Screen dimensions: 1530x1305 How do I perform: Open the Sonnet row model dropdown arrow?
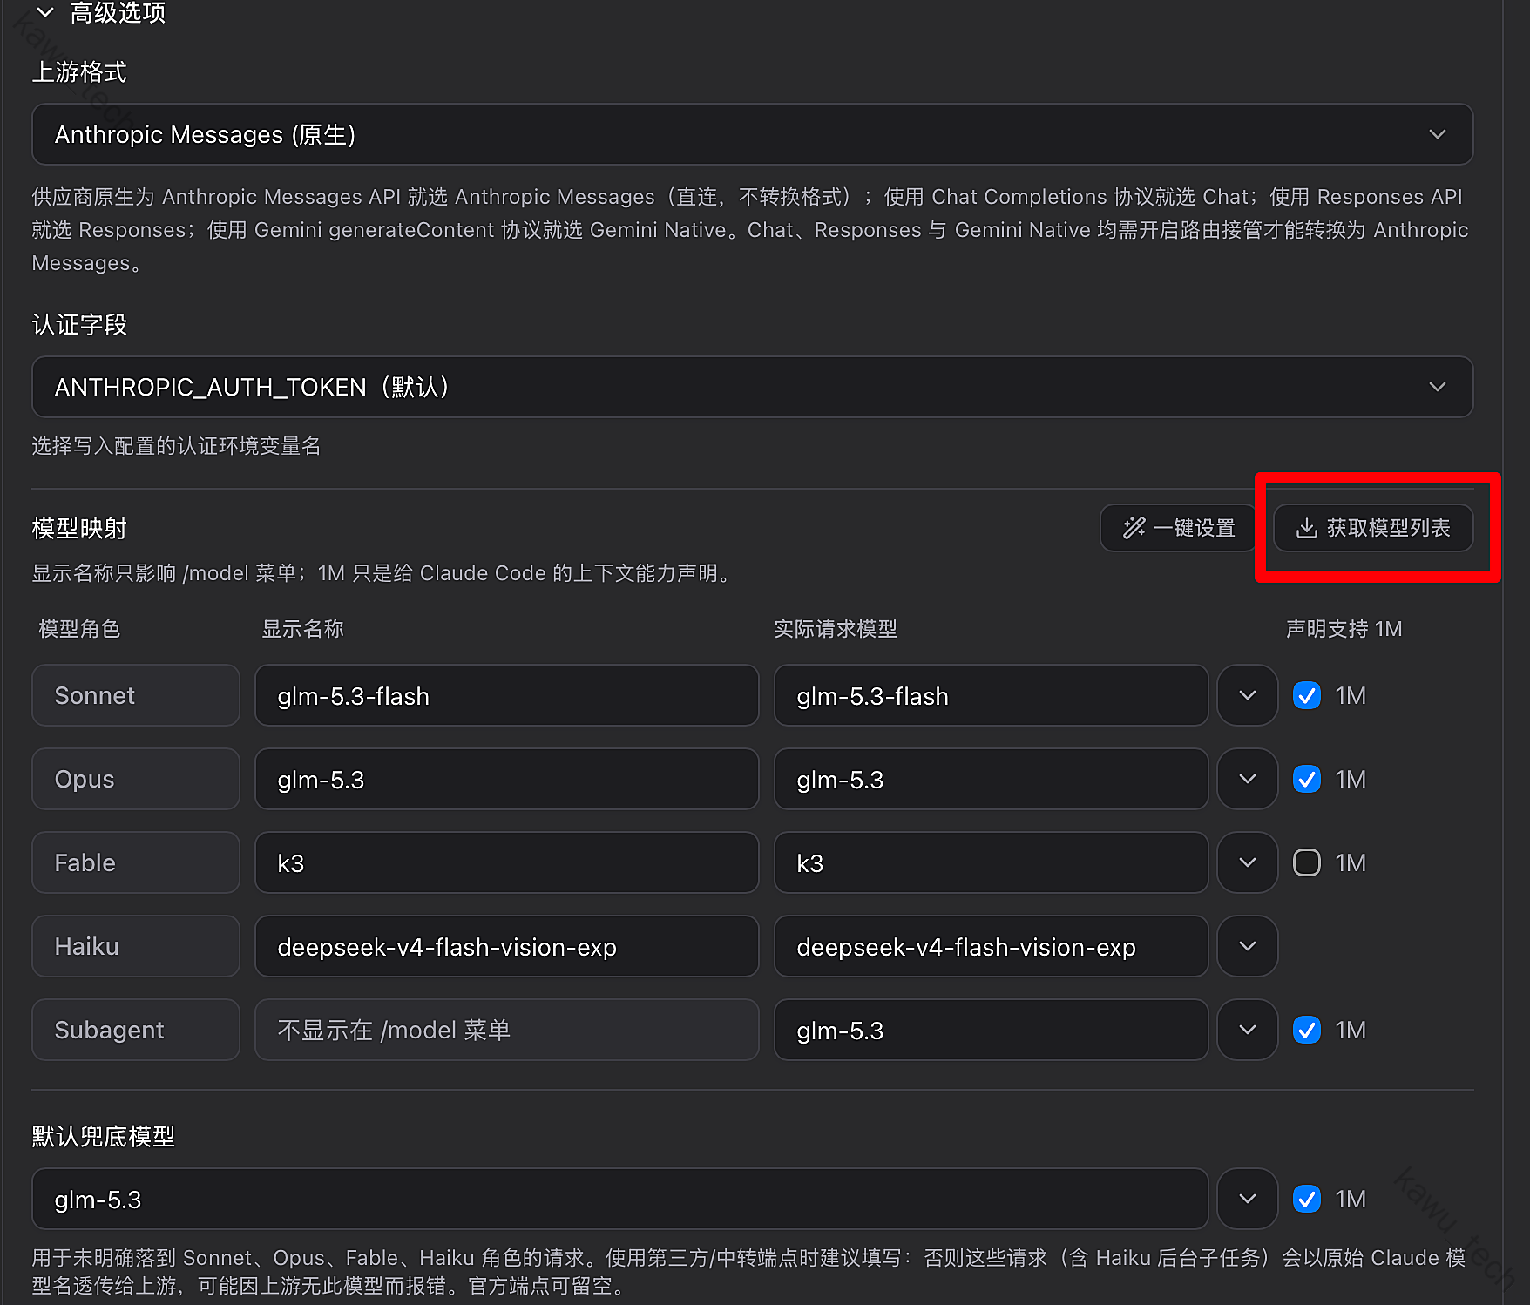tap(1248, 695)
